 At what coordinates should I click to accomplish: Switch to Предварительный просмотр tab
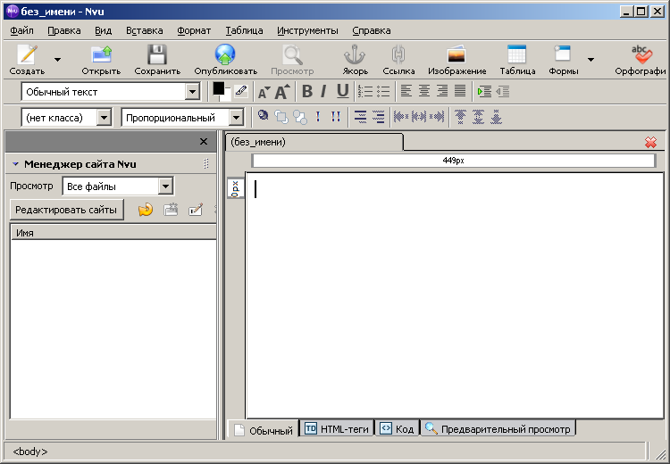pyautogui.click(x=498, y=428)
